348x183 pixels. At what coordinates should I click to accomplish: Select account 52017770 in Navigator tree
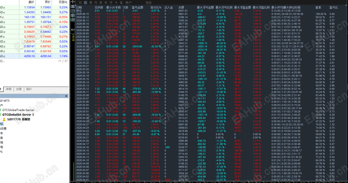[19, 119]
